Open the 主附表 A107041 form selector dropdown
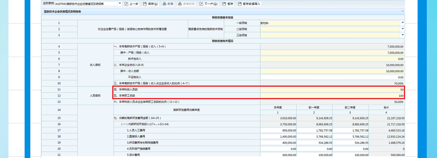Image resolution: width=437 pixels, height=158 pixels. [x=120, y=4]
